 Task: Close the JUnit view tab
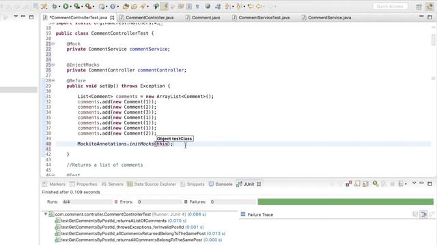259,184
